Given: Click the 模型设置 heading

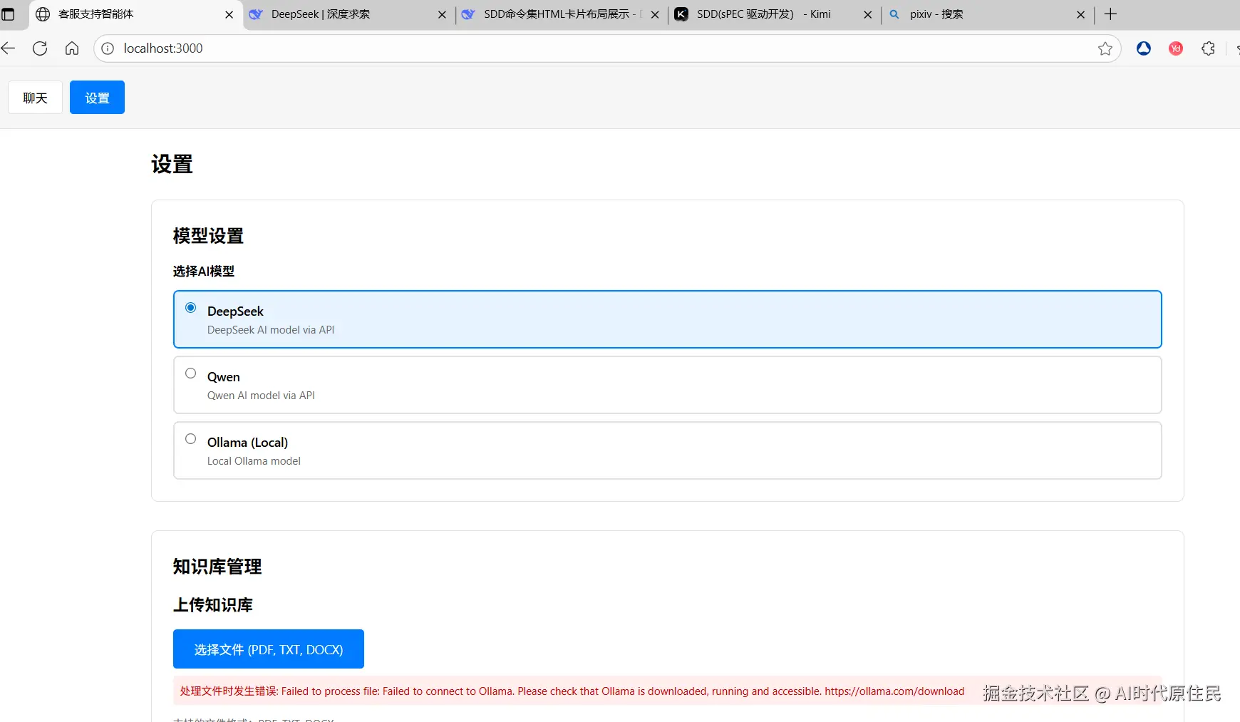Looking at the screenshot, I should (208, 236).
